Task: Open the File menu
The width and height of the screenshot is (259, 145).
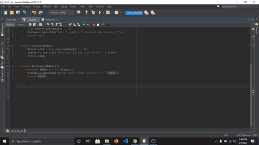Action: click(x=3, y=6)
